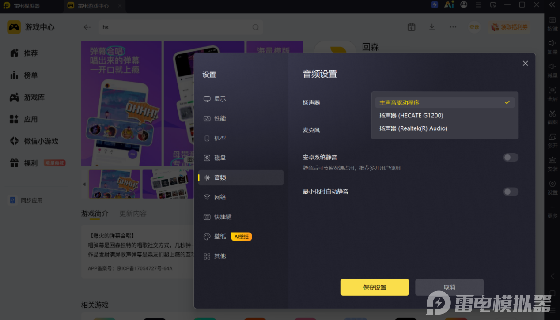Click 加量 volume up in right toolbar
This screenshot has height=320, width=560.
pyautogui.click(x=552, y=47)
